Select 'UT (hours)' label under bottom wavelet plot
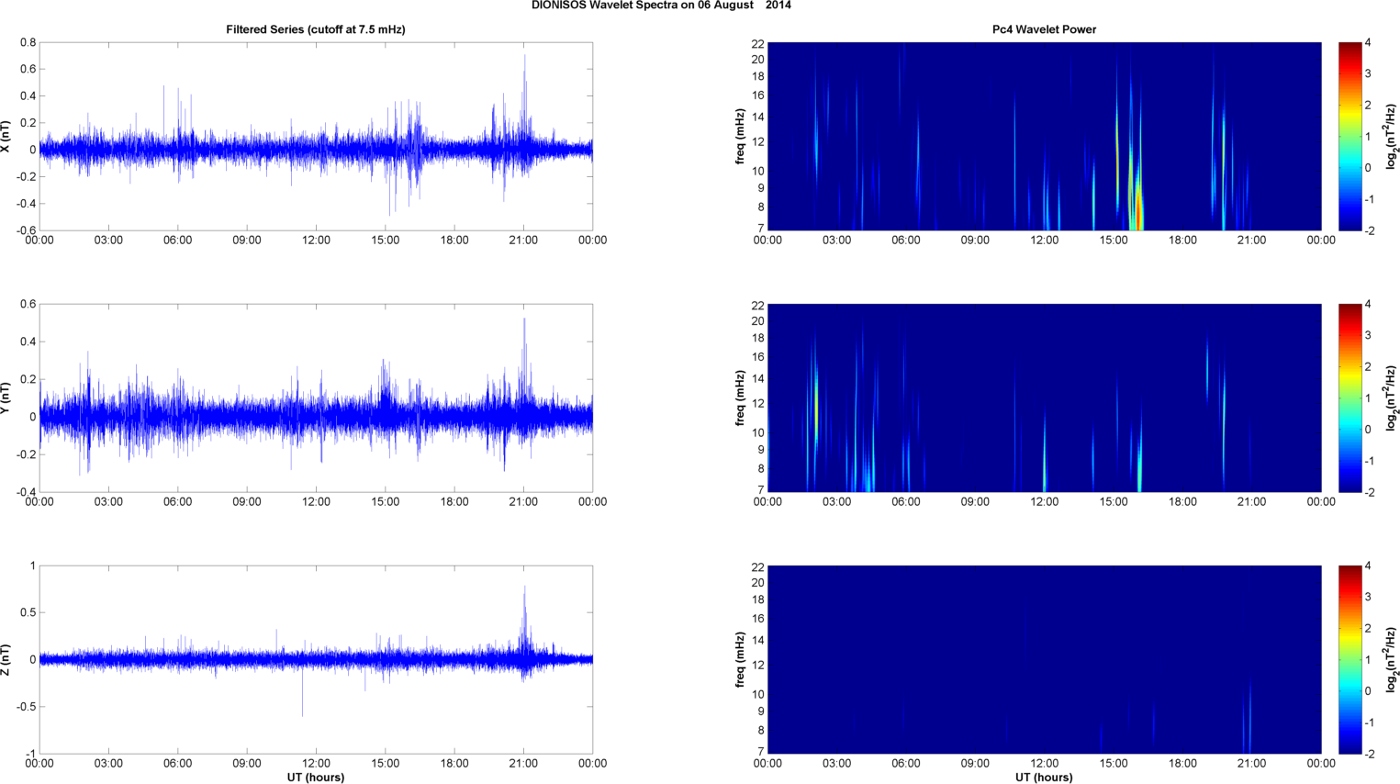This screenshot has height=784, width=1400. tap(1044, 777)
